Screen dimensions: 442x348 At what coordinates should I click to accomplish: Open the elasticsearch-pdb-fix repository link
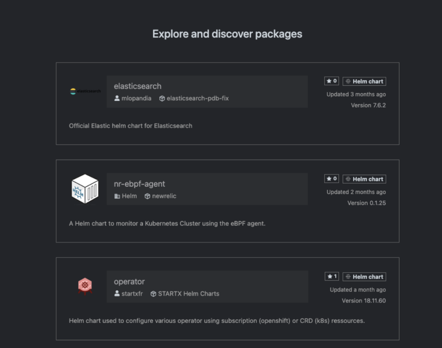click(198, 98)
